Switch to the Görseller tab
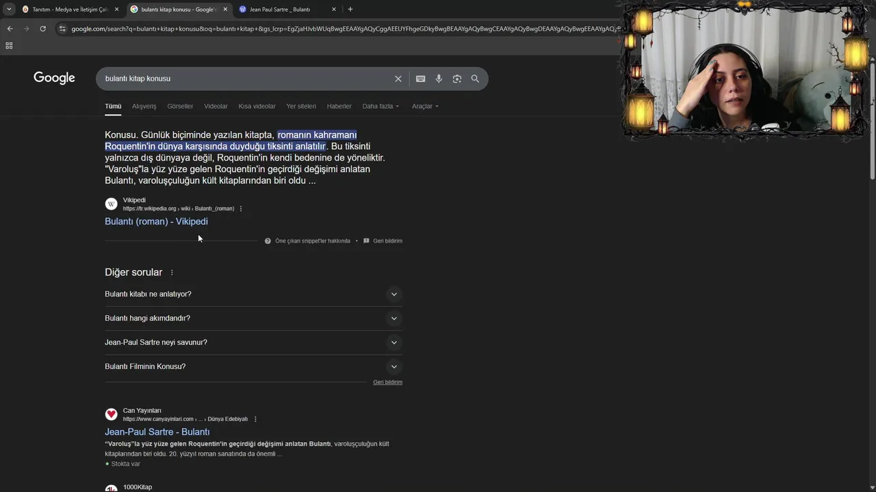Image resolution: width=876 pixels, height=492 pixels. (180, 107)
